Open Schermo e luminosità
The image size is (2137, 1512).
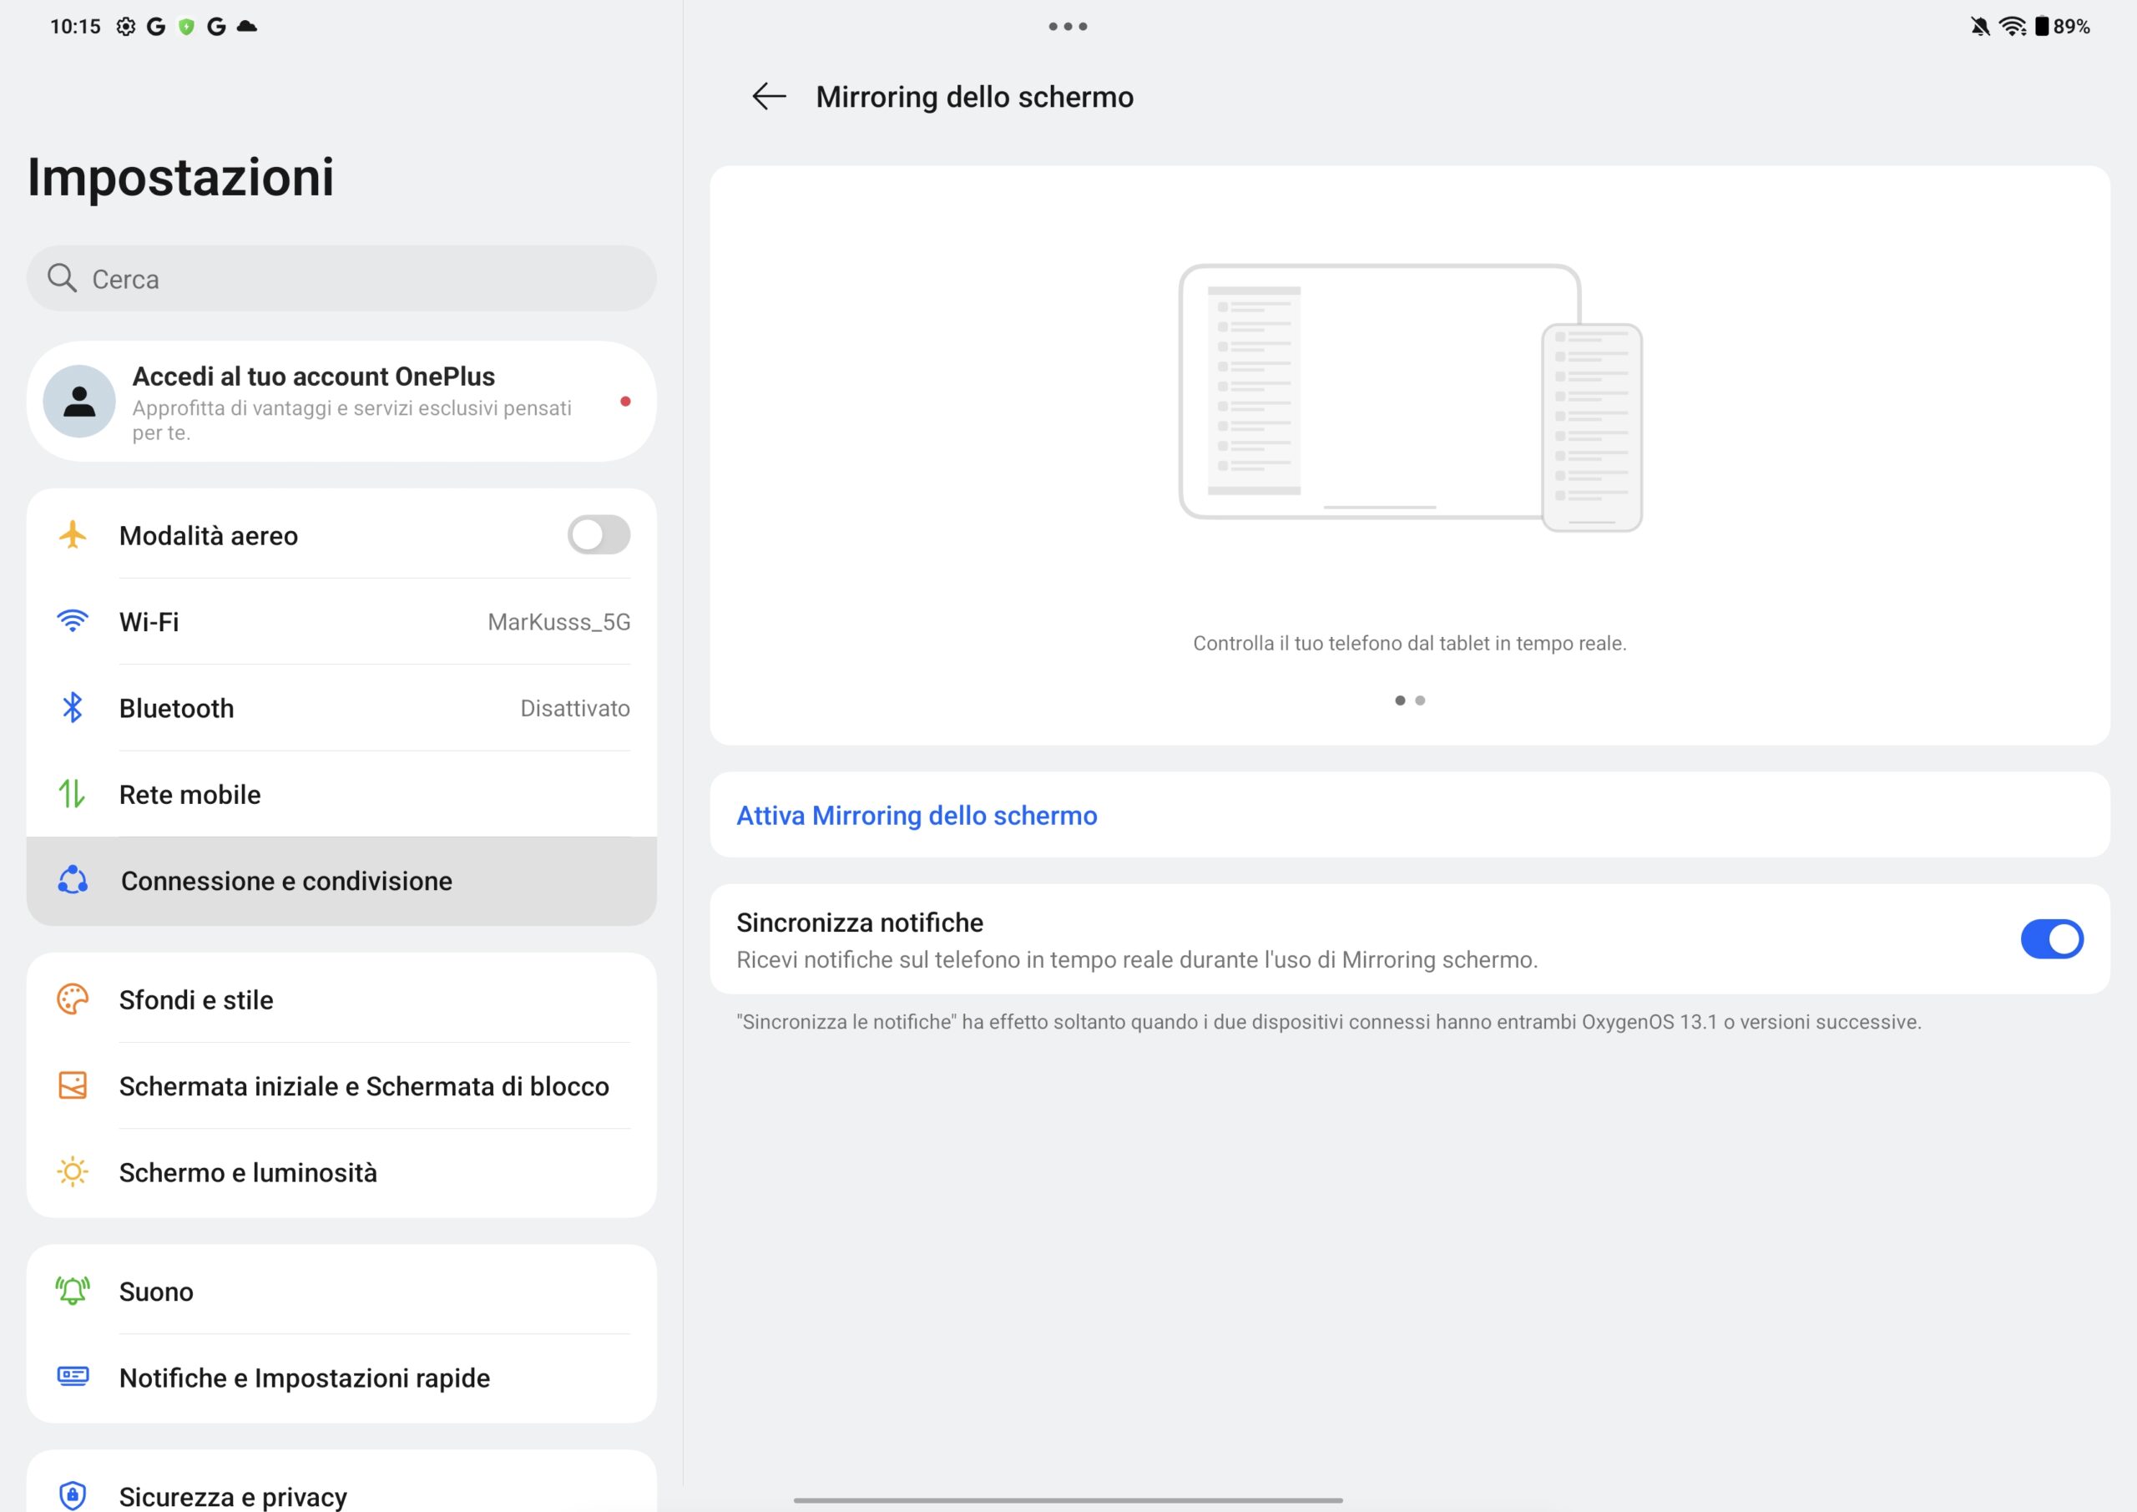(x=341, y=1172)
